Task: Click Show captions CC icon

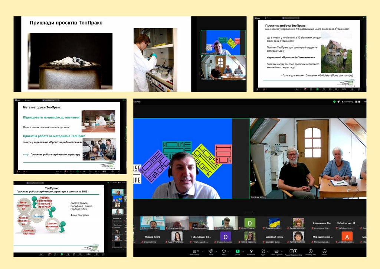Action: click(276, 251)
